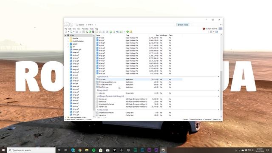Collapse the ASI Plugin file group
The image size is (272, 153).
pyautogui.click(x=218, y=96)
